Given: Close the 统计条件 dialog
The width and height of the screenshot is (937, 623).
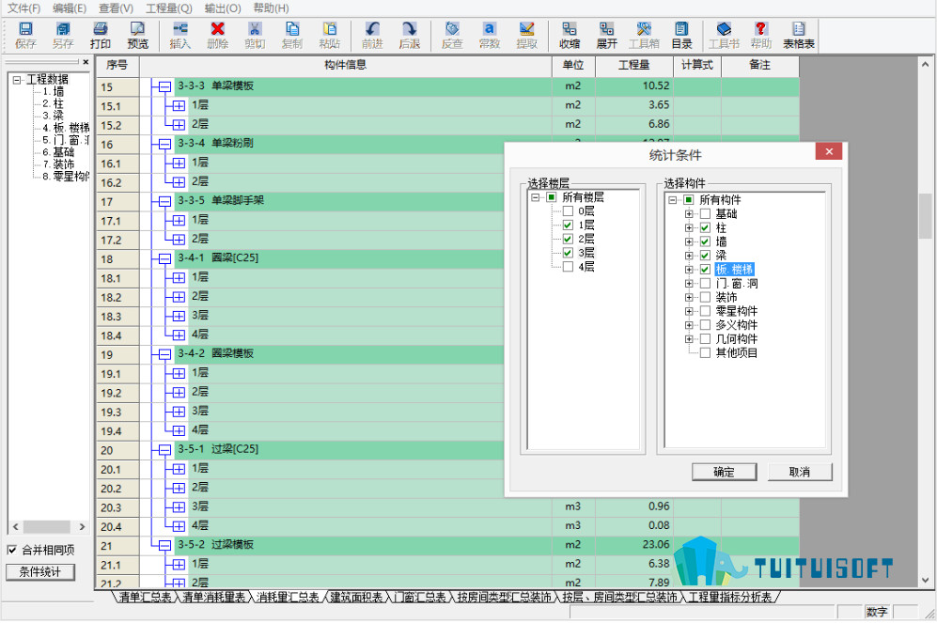Looking at the screenshot, I should [x=829, y=151].
